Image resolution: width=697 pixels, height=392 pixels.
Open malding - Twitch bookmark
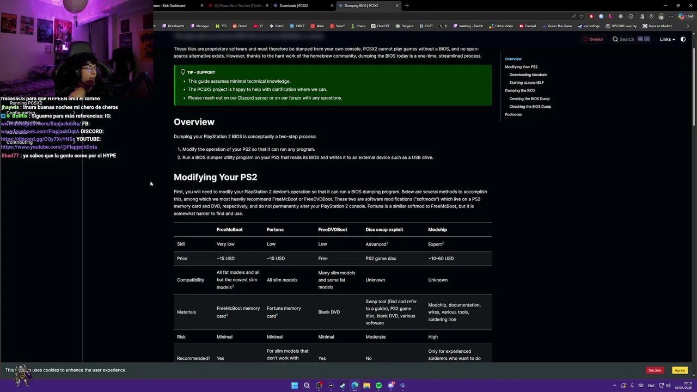click(468, 26)
